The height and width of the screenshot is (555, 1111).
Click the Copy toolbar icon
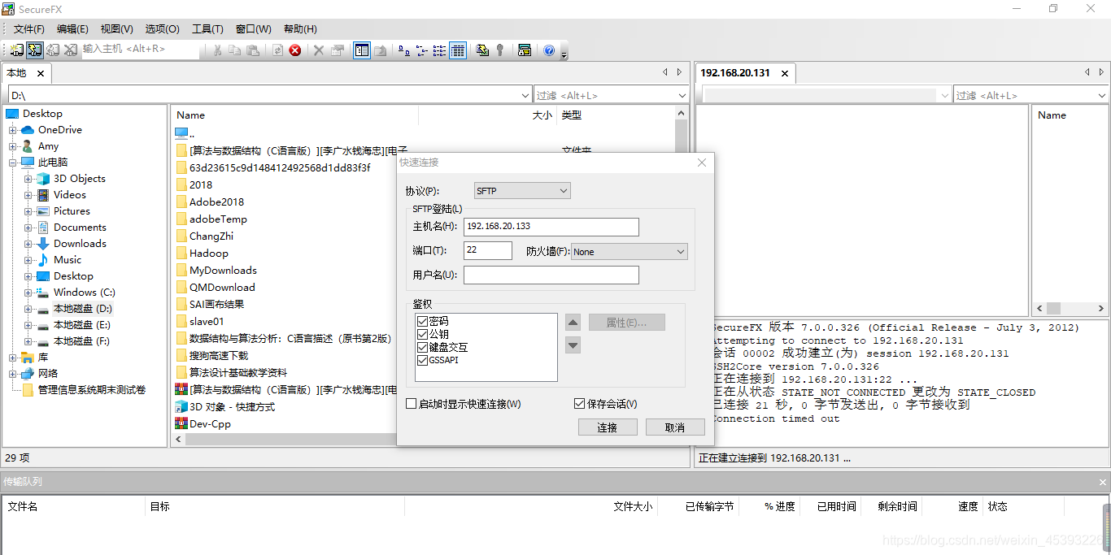point(234,50)
